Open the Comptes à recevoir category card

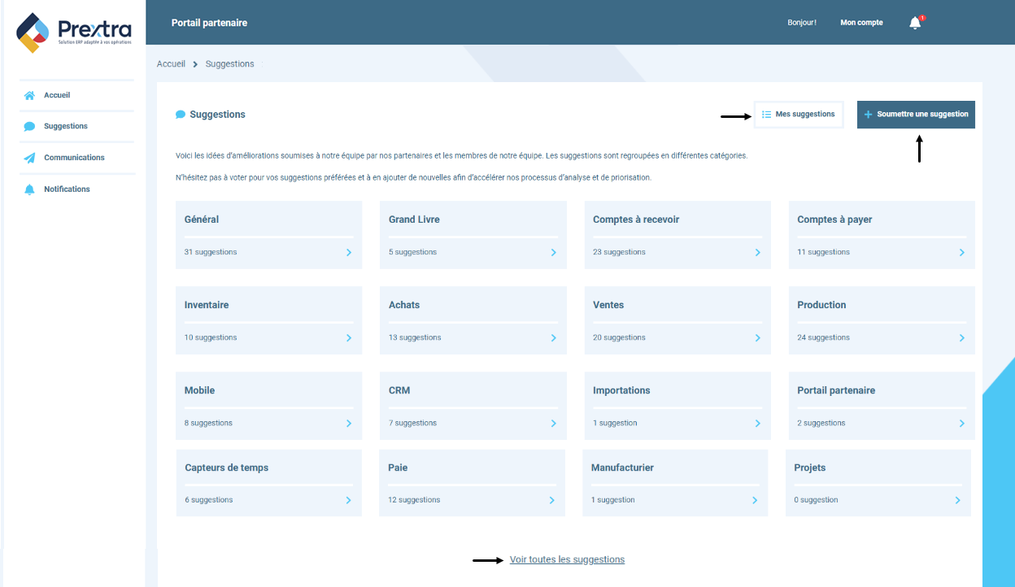click(677, 235)
